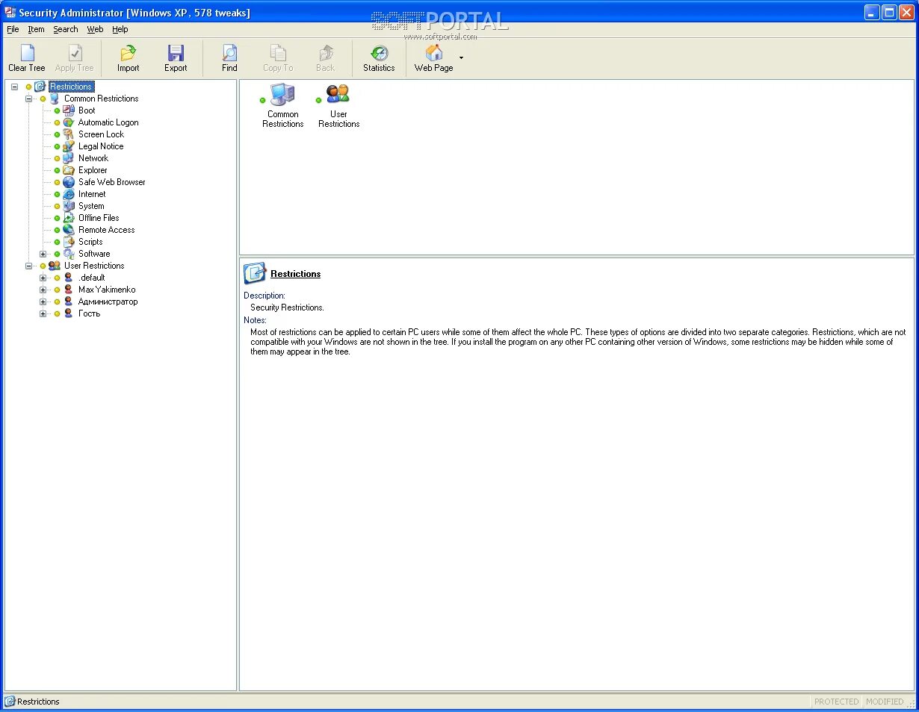Click the Automatic Logon tree icon
919x712 pixels.
point(69,122)
